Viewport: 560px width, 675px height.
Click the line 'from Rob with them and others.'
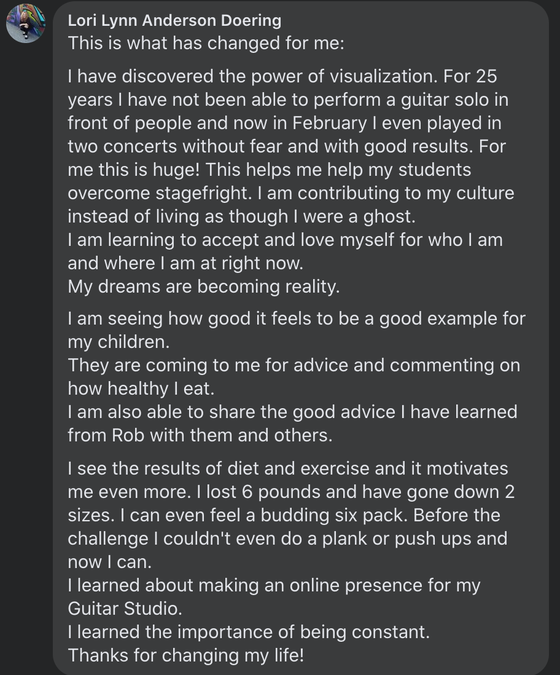click(200, 435)
